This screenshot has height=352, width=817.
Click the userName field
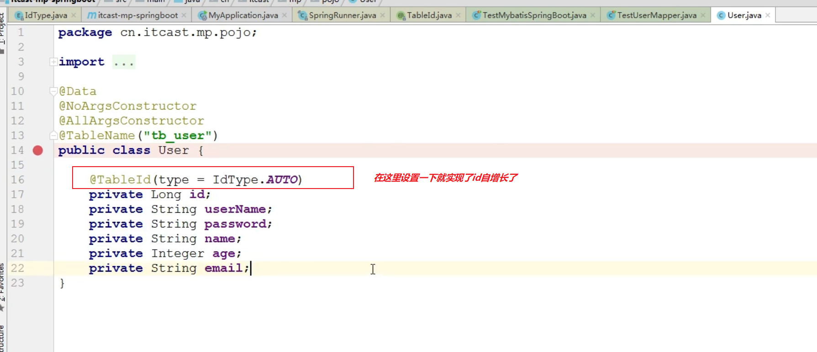coord(235,209)
